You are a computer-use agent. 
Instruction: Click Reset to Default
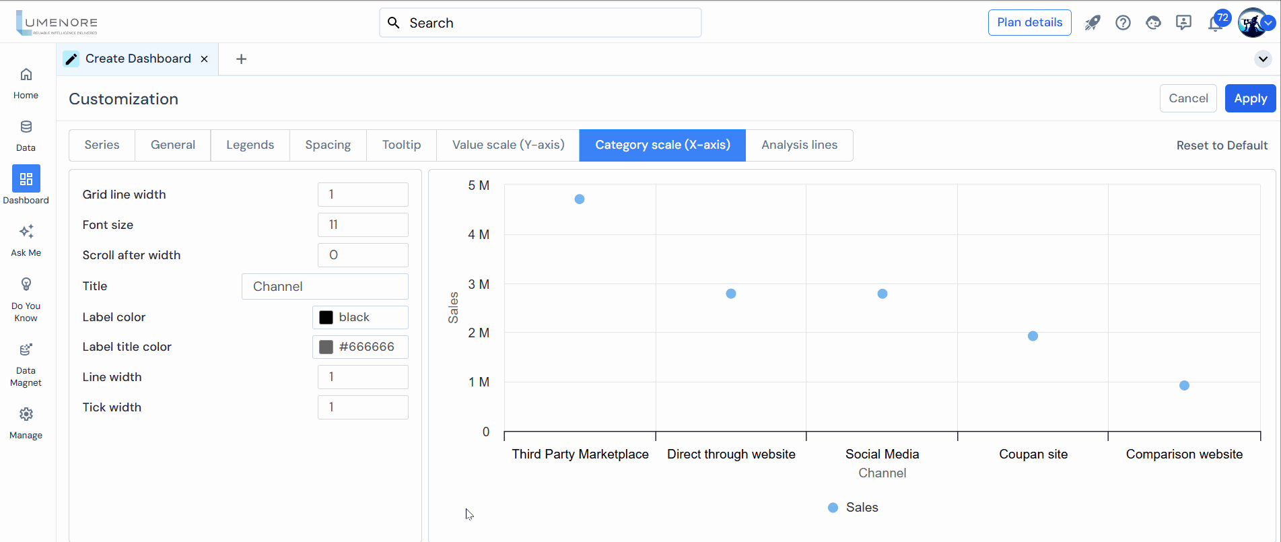(1222, 145)
